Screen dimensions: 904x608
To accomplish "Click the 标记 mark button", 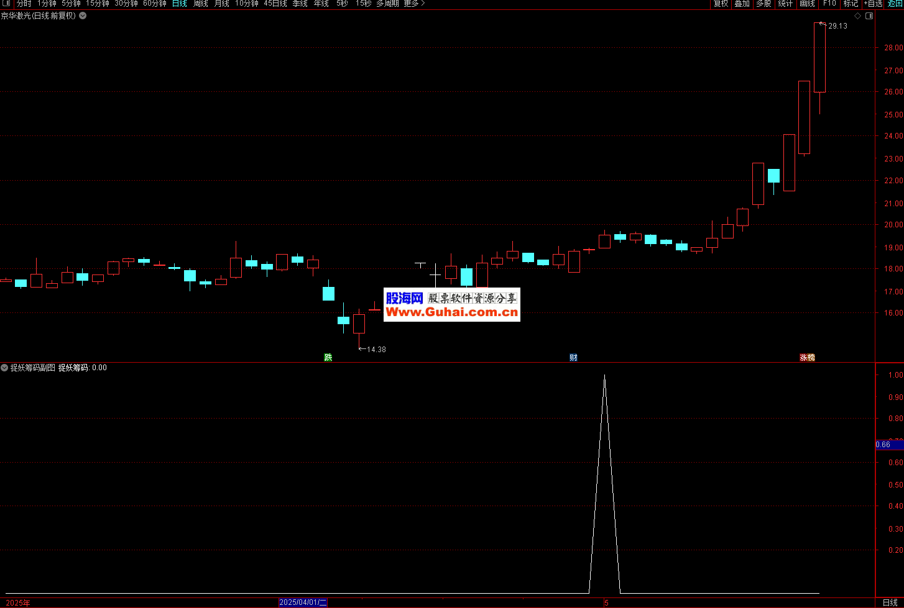I will [x=851, y=4].
